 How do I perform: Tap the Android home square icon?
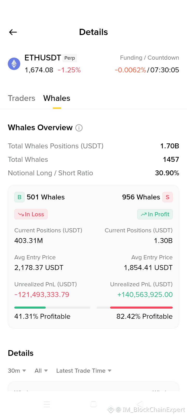tap(94, 404)
